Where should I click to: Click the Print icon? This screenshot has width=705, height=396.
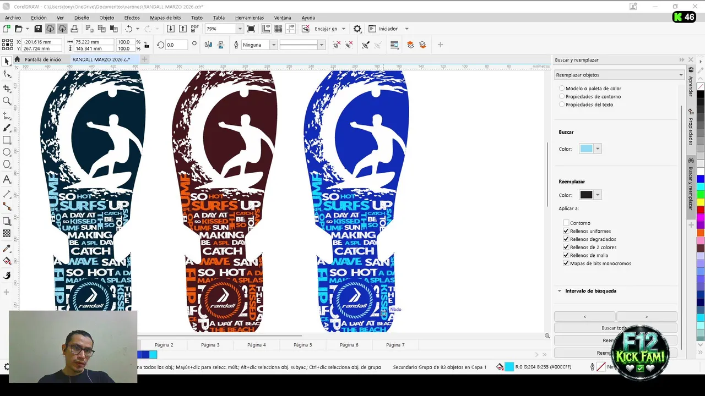[75, 29]
